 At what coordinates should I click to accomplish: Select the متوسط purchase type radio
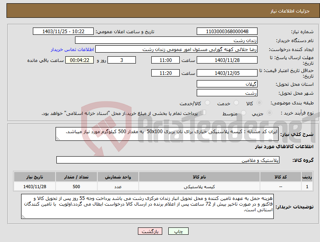click(243, 113)
